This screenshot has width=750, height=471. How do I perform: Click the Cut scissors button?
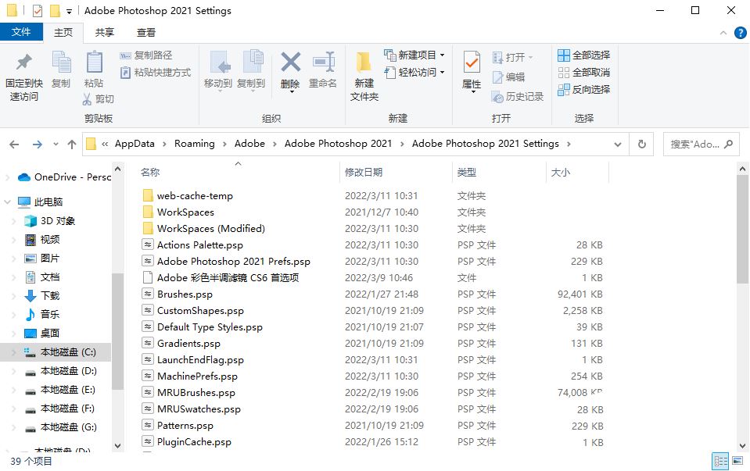pyautogui.click(x=98, y=99)
